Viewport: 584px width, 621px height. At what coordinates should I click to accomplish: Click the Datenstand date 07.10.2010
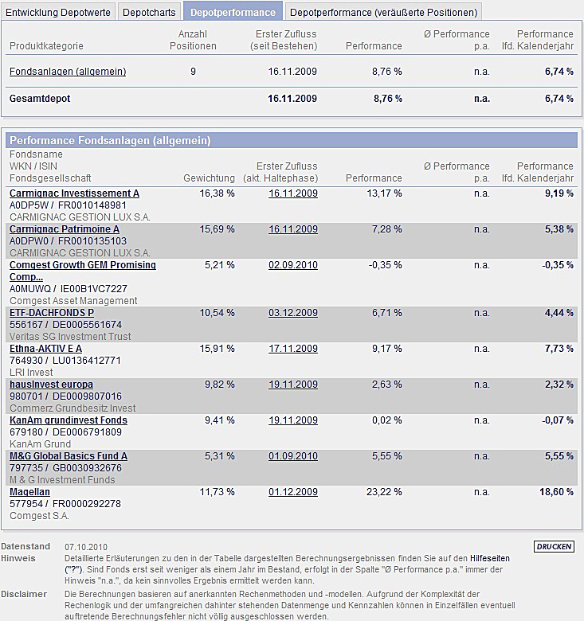[86, 547]
